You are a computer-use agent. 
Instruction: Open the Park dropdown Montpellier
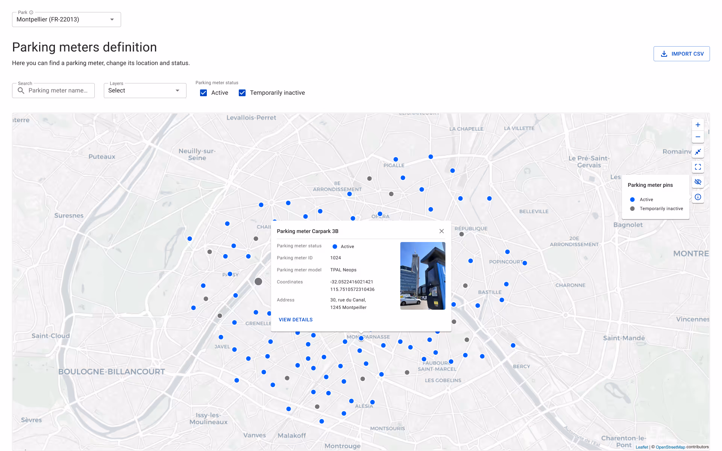point(66,20)
